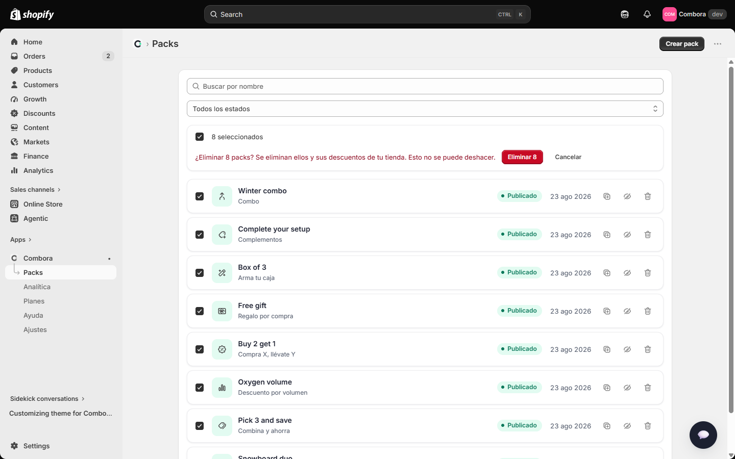
Task: Expand the Sales channels section
Action: (35, 190)
